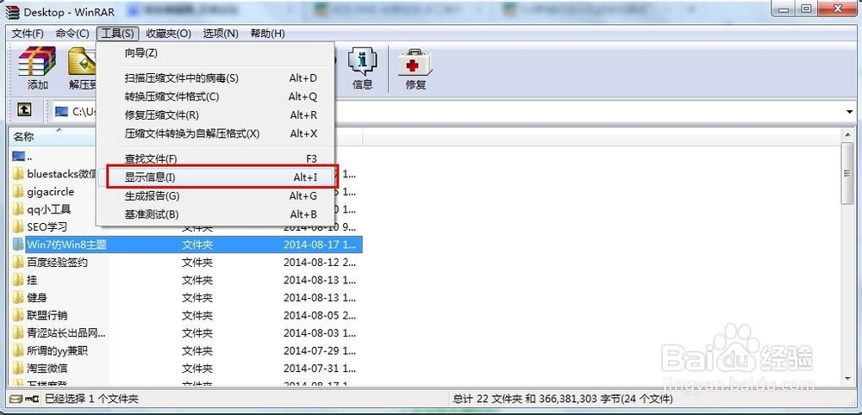Choose 向导(Z) from the Tools menu
The height and width of the screenshot is (415, 862).
(x=215, y=53)
